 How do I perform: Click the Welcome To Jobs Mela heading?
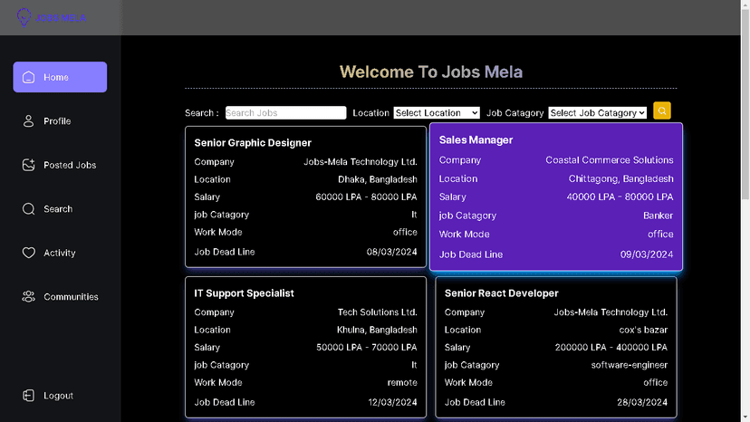(430, 72)
